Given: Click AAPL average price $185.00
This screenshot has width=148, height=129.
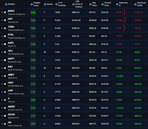Looking at the screenshot, I should (x=92, y=44).
